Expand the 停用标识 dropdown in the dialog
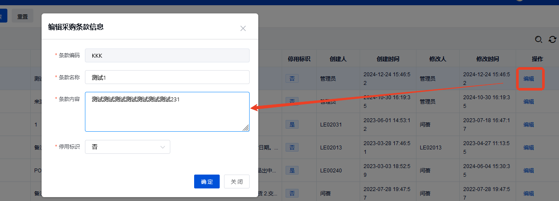The height and width of the screenshot is (201, 559). click(127, 147)
